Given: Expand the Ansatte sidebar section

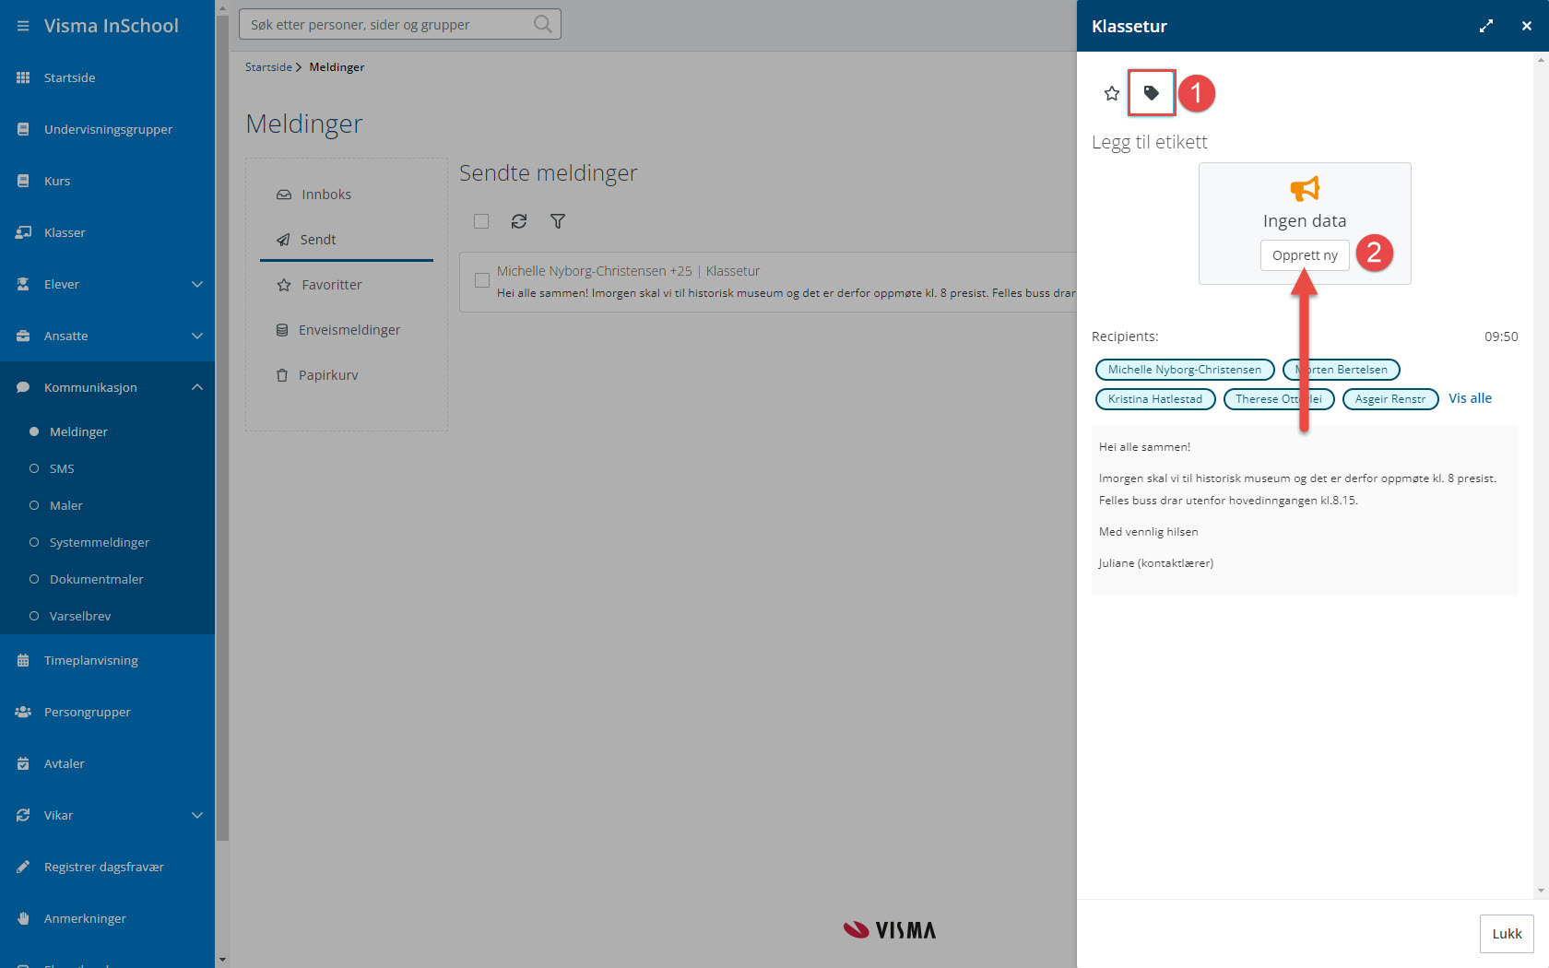Looking at the screenshot, I should 196,336.
